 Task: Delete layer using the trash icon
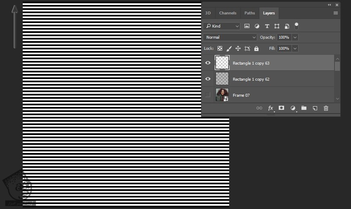(326, 108)
